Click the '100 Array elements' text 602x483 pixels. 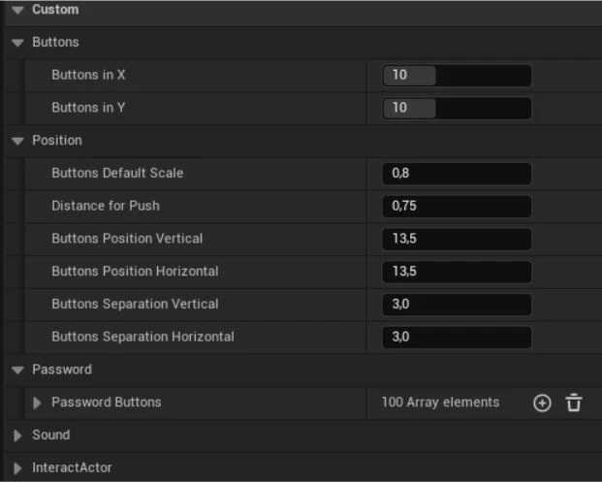(440, 402)
